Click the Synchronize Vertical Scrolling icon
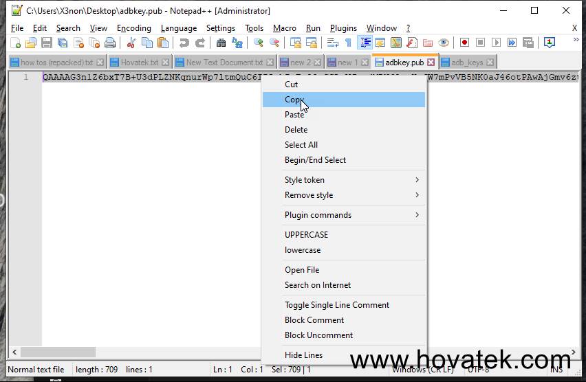586x382 pixels. coord(295,43)
